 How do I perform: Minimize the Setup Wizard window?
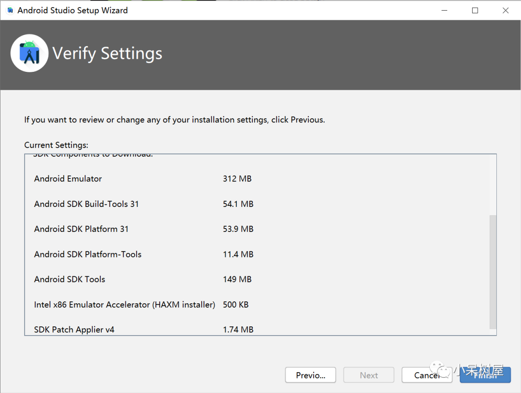tap(444, 10)
